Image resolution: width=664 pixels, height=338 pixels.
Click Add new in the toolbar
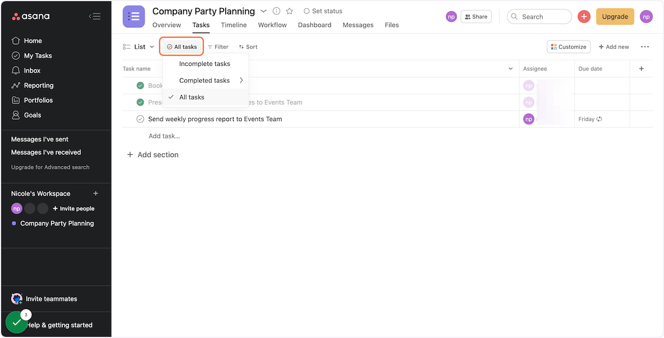pos(614,47)
